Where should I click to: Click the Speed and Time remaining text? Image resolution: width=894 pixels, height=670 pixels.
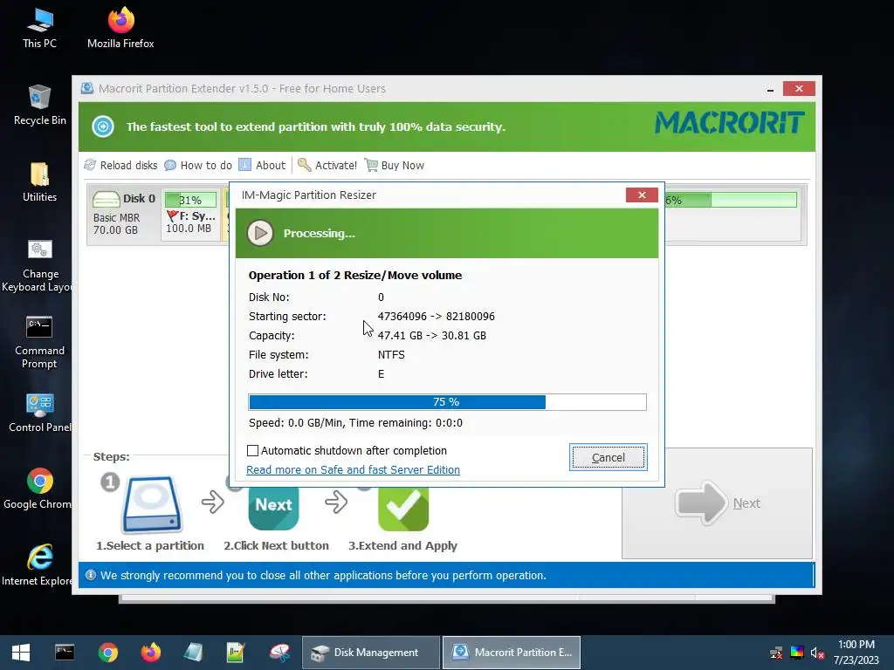(356, 423)
